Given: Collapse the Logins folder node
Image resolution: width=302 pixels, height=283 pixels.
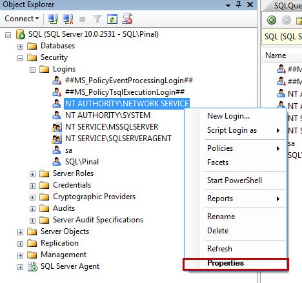Looking at the screenshot, I should (32, 70).
